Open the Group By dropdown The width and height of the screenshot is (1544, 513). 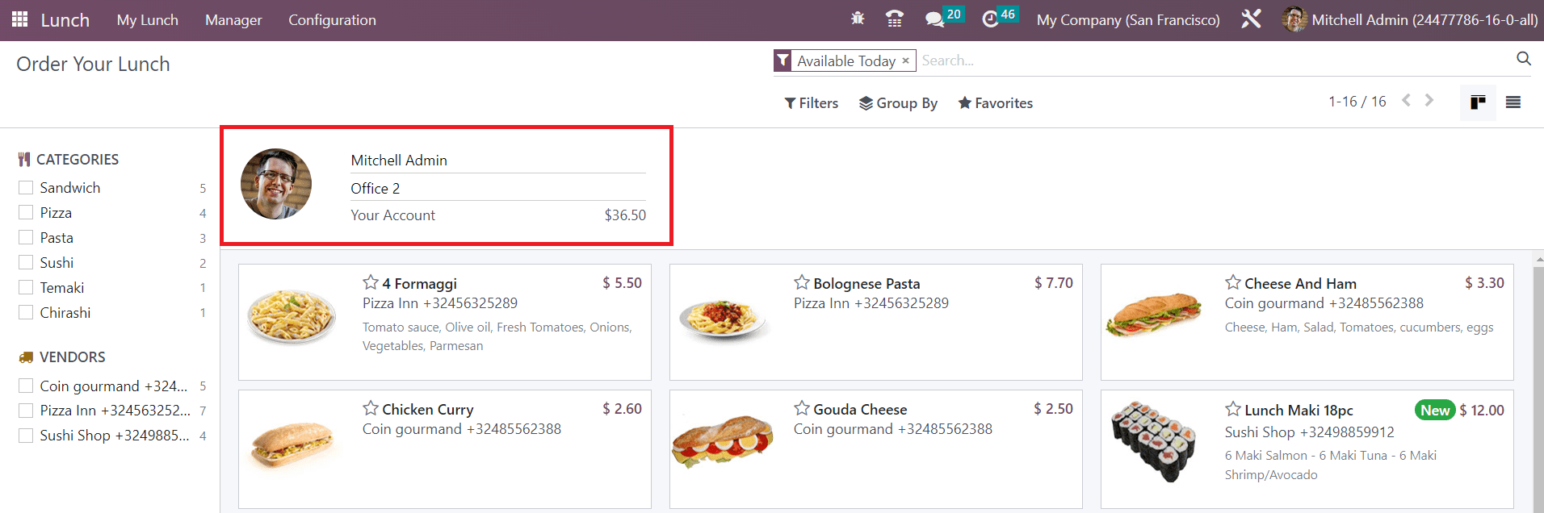(x=898, y=103)
